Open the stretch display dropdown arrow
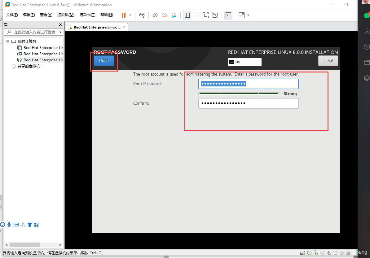The width and height of the screenshot is (370, 258). (248, 15)
